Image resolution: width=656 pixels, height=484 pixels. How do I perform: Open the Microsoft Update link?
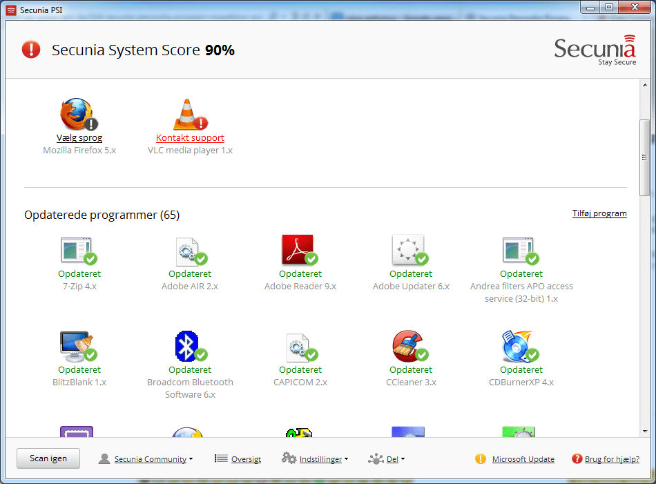click(523, 459)
